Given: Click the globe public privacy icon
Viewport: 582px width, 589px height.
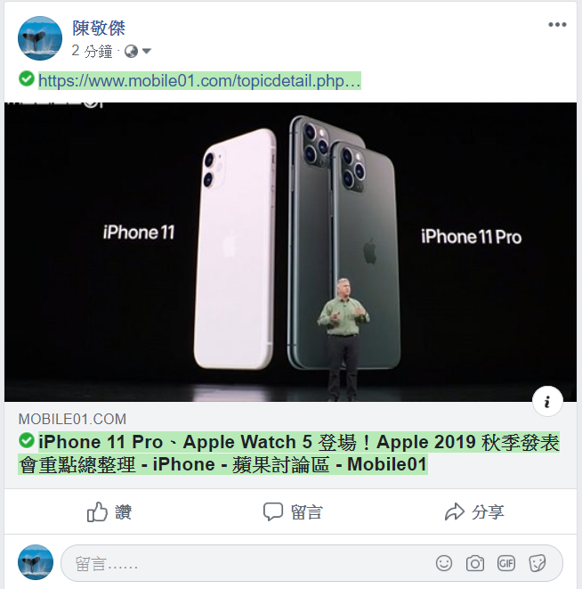Looking at the screenshot, I should tap(131, 51).
